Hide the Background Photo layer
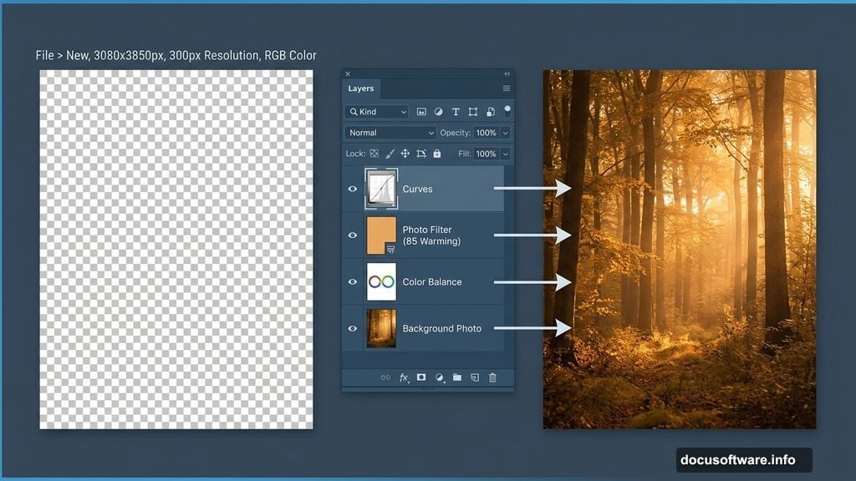This screenshot has height=481, width=856. [352, 329]
